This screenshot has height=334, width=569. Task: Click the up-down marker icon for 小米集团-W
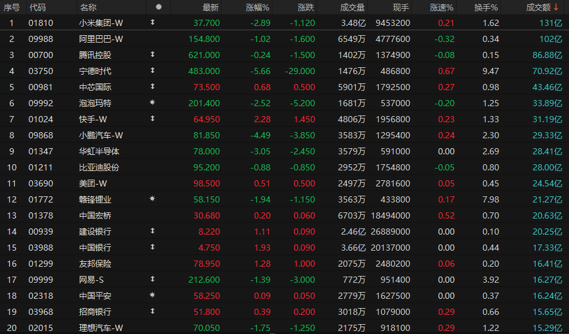[153, 22]
